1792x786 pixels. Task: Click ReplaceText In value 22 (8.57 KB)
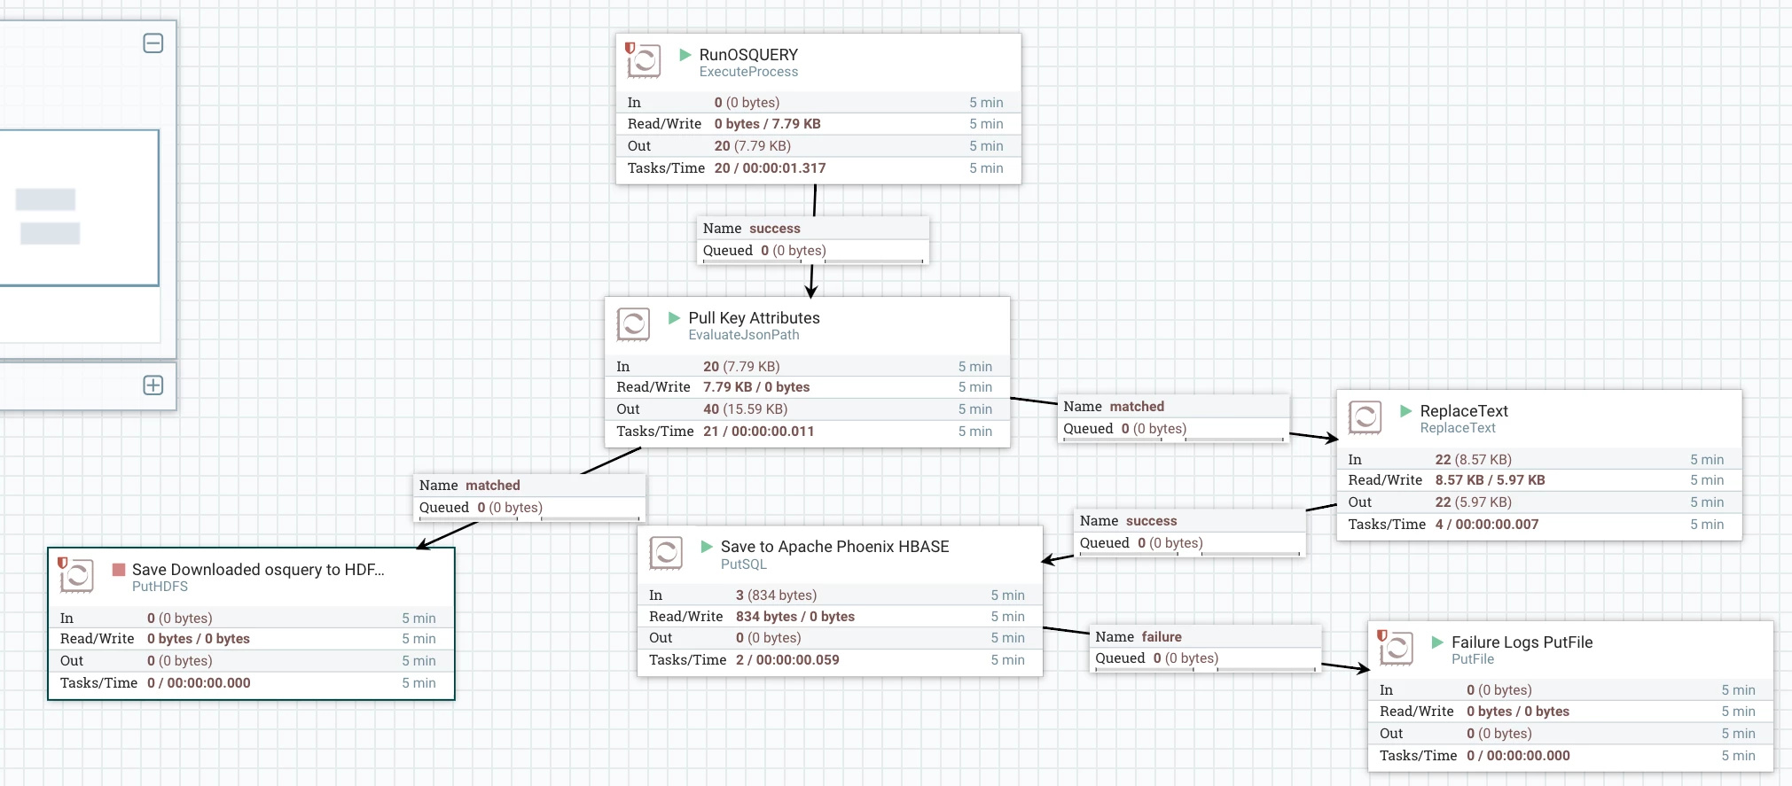[1474, 460]
